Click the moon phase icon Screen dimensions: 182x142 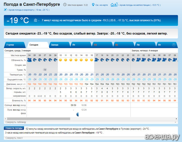coord(78,114)
